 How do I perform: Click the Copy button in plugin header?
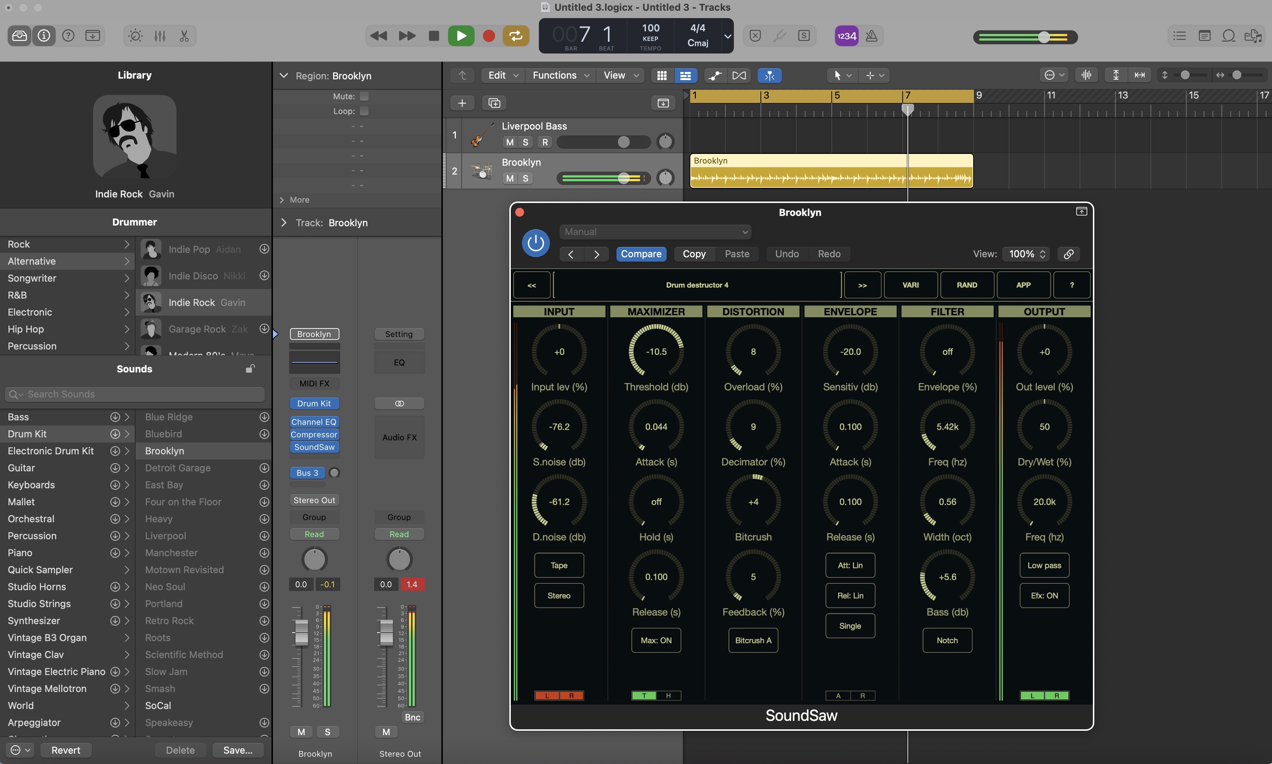[x=694, y=254]
